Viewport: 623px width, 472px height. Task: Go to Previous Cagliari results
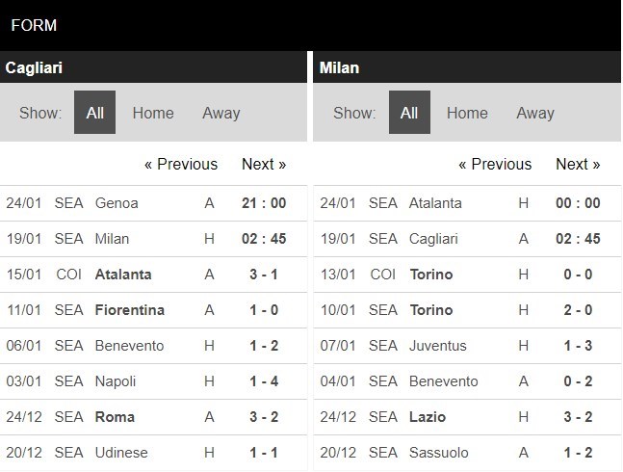coord(181,164)
